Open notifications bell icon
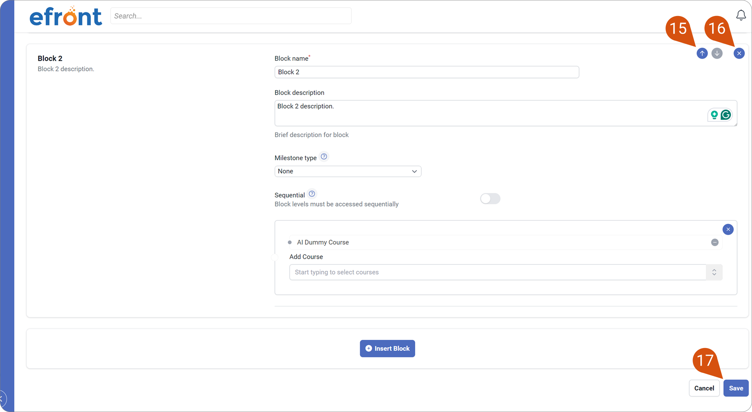752x412 pixels. 741,15
